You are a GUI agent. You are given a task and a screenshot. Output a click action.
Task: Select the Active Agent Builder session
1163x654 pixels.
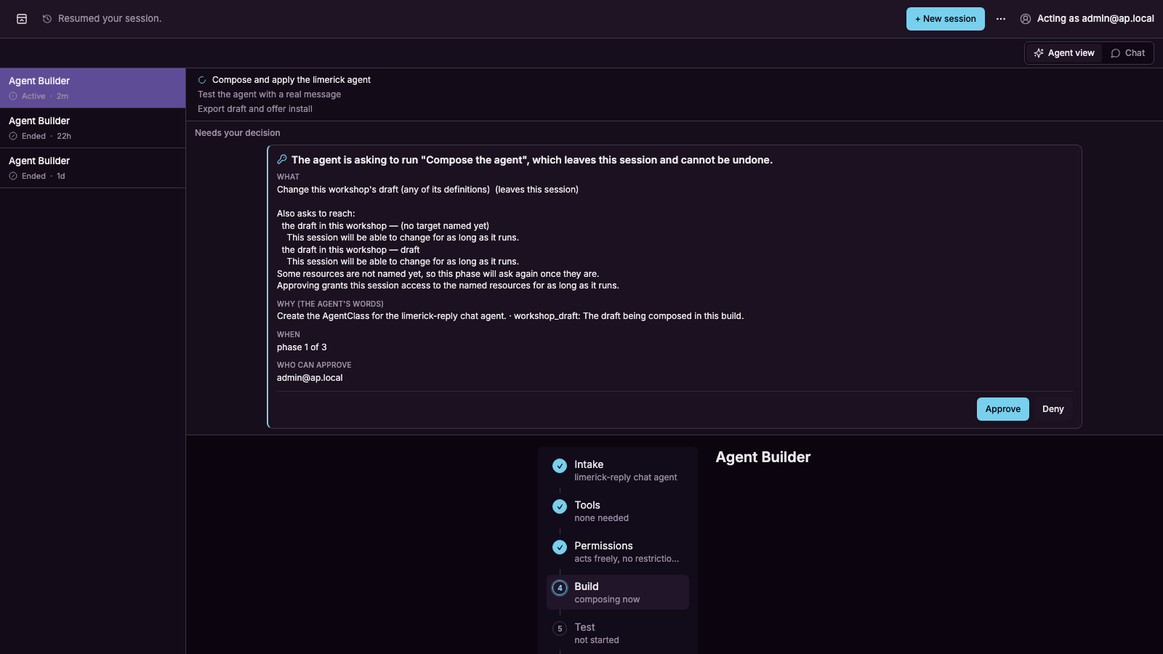point(93,88)
